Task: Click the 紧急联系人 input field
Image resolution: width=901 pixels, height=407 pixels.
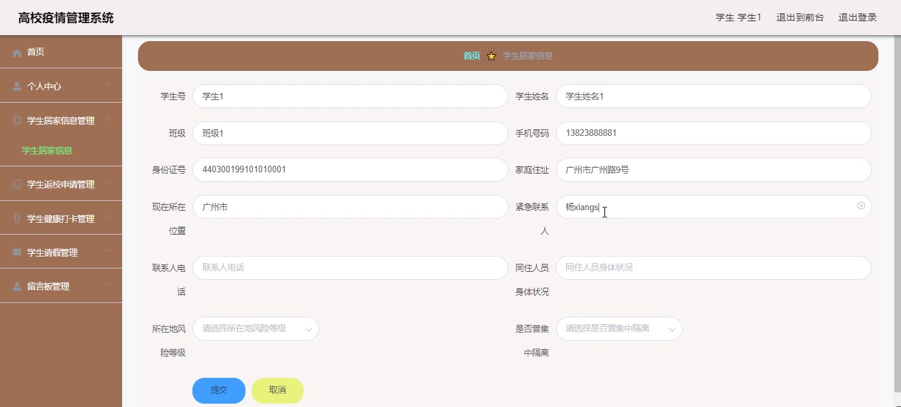Action: 714,207
